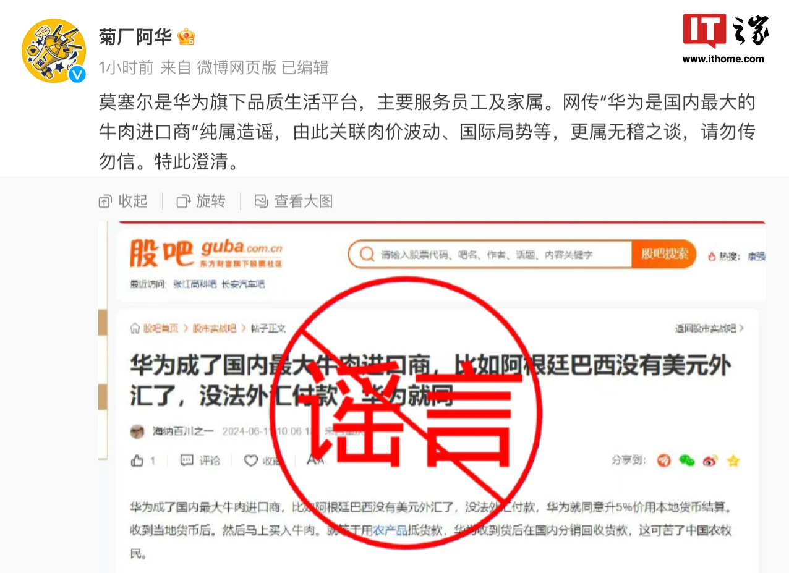Click the crown membership badge icon
The image size is (789, 573).
[186, 37]
